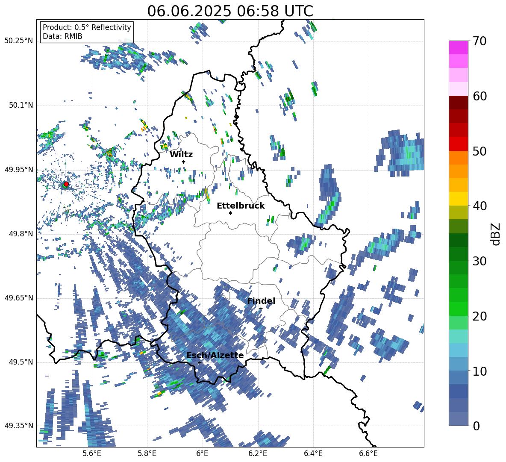The width and height of the screenshot is (506, 462).
Task: Click the colorbar 70 tick label
Action: click(x=480, y=41)
